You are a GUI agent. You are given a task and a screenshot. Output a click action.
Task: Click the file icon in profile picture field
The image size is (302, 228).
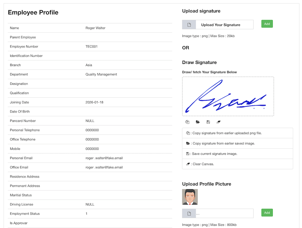[189, 214]
